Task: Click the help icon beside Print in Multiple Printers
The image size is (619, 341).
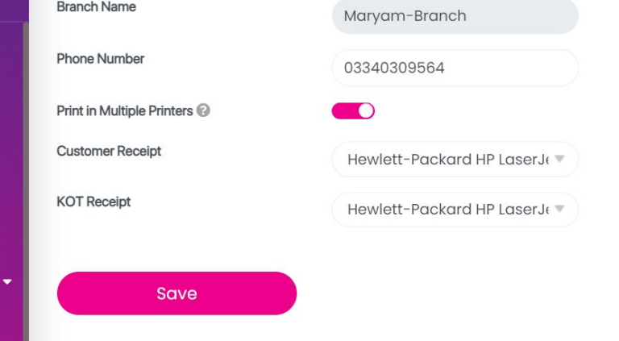Action: pyautogui.click(x=203, y=111)
